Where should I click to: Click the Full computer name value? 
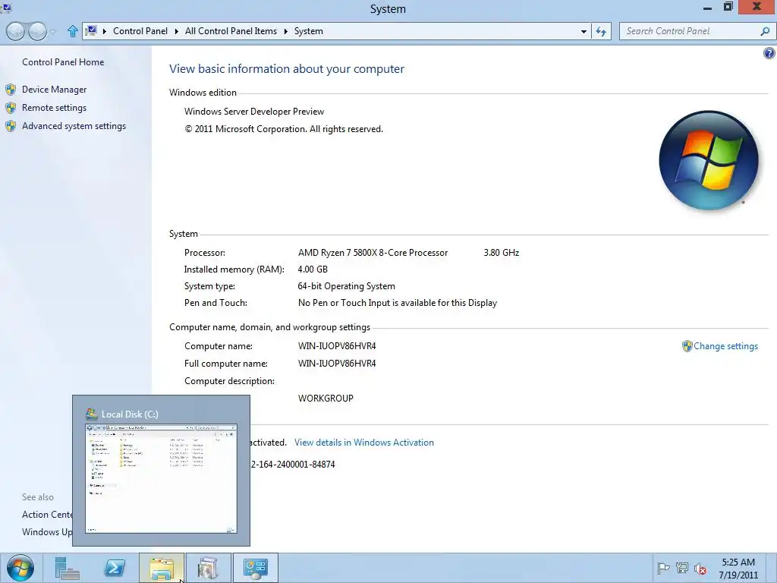click(x=337, y=364)
